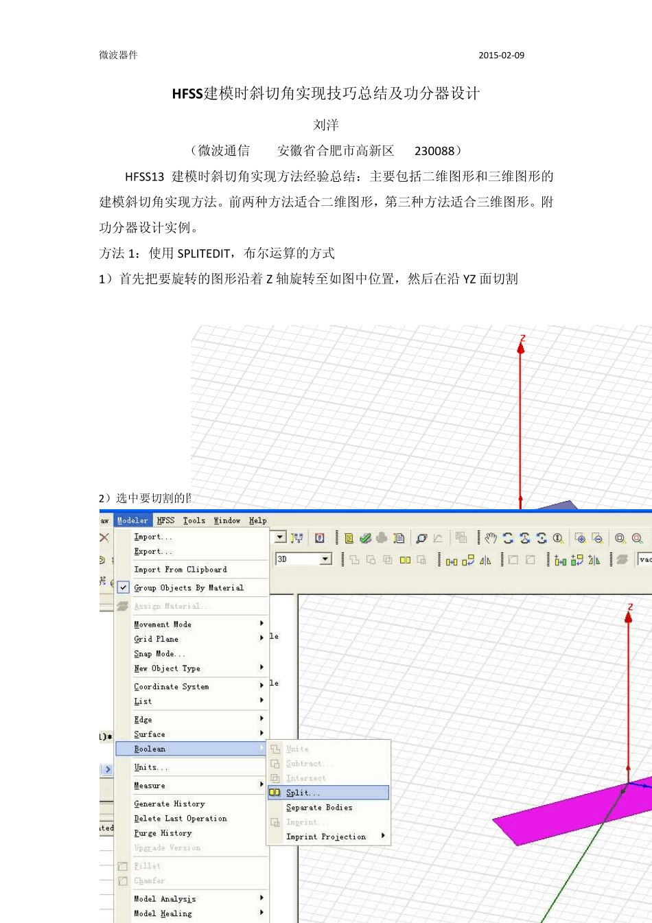Click the Imprint toolbar icon
652x923 pixels.
point(421,560)
